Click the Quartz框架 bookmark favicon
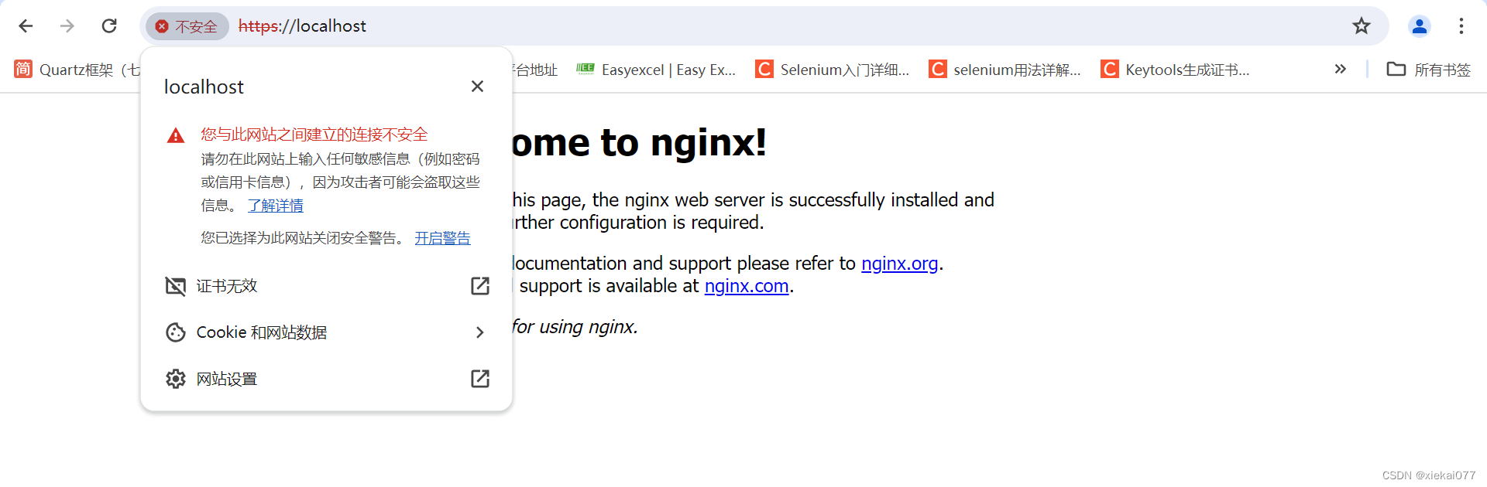Screen dimensions: 1487x487 23,70
